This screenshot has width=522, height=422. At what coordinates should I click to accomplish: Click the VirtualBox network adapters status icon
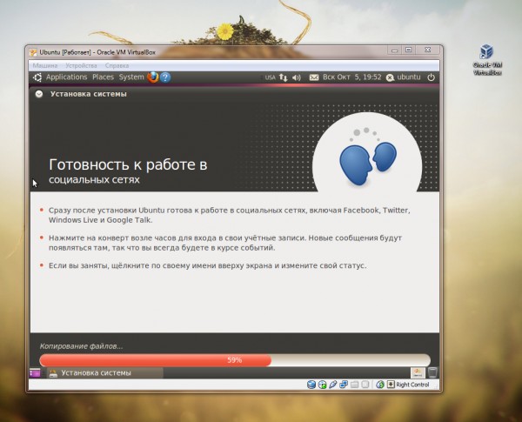pyautogui.click(x=344, y=385)
